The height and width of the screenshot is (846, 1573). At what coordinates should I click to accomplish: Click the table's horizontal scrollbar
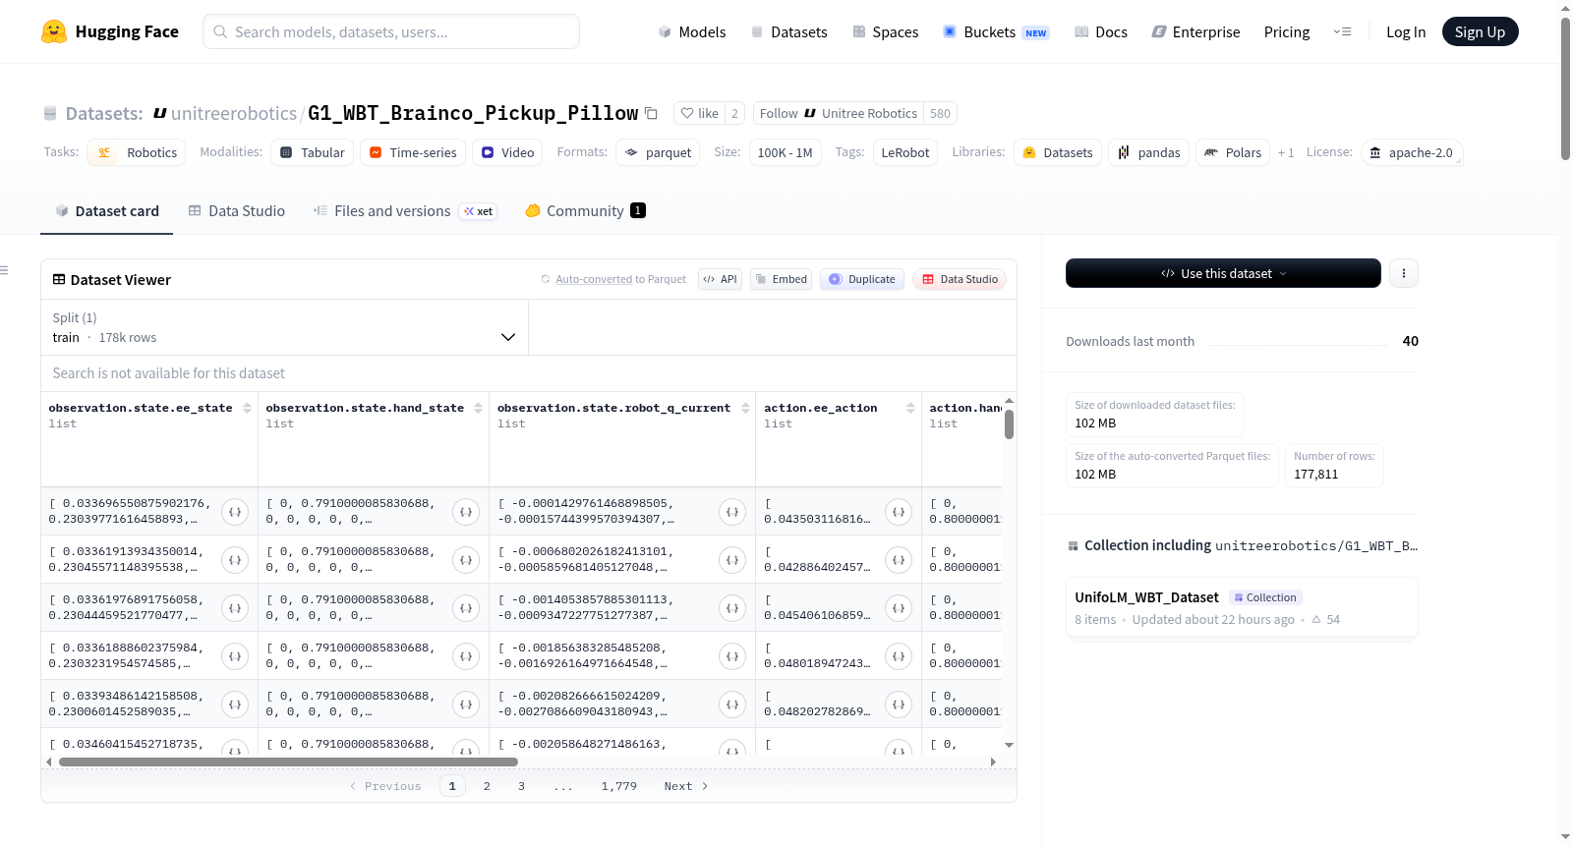click(288, 761)
